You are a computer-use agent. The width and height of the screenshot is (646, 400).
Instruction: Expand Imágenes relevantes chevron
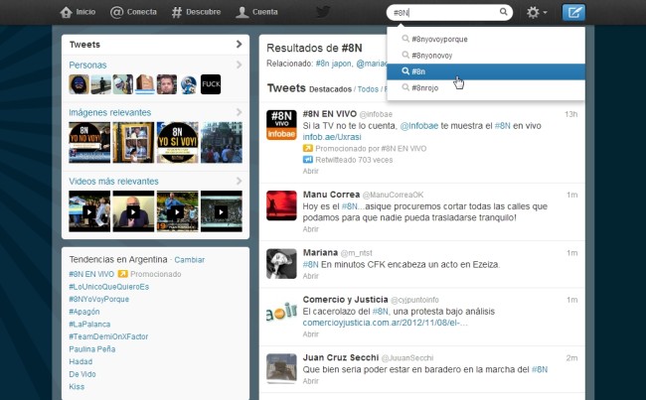tap(239, 112)
